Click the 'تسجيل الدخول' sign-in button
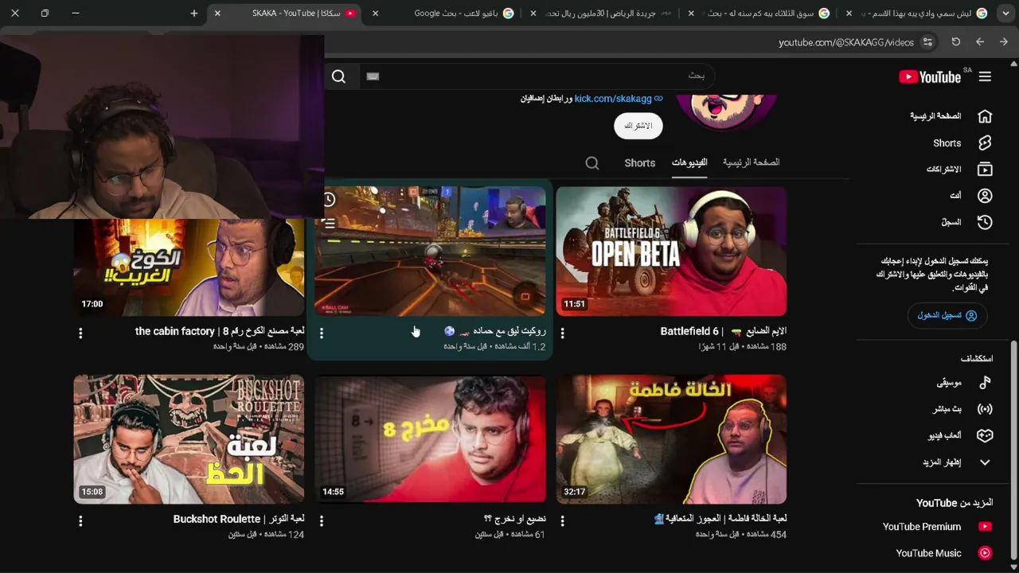 click(x=947, y=316)
